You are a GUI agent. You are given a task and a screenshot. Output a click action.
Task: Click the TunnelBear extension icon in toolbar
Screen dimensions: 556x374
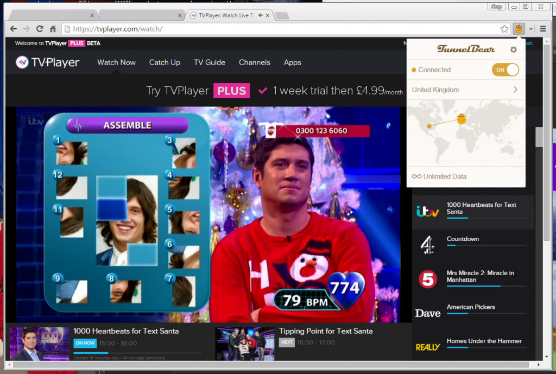(519, 28)
